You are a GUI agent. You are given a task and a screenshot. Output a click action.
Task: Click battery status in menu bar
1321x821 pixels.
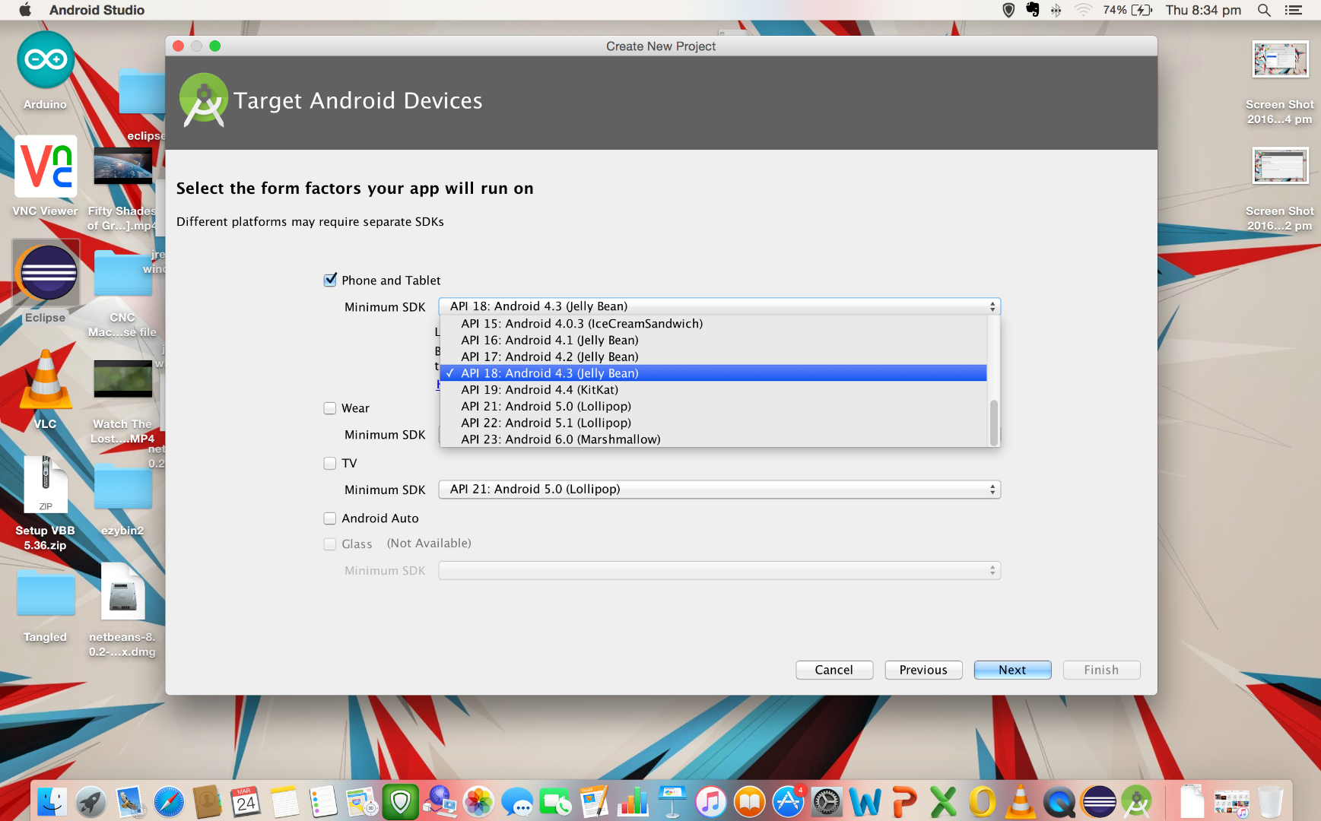pyautogui.click(x=1128, y=10)
